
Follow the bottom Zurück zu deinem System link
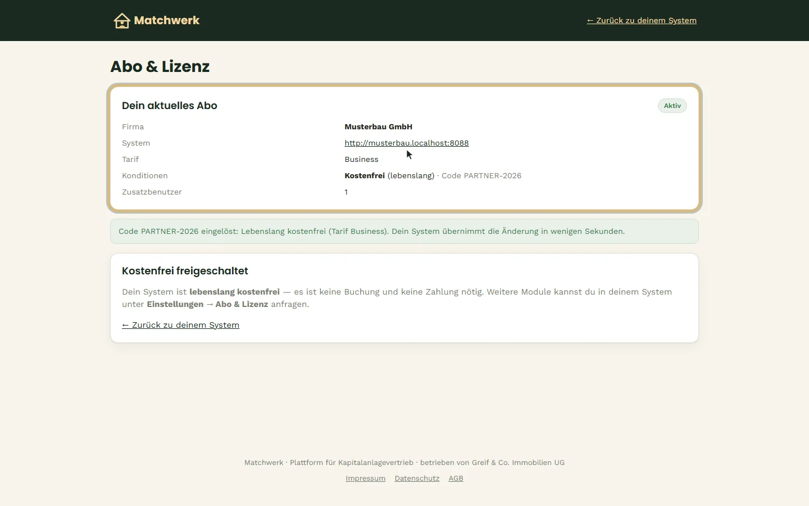point(180,325)
